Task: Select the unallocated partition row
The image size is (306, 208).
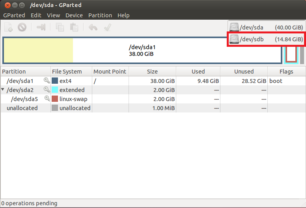Action: [153, 108]
